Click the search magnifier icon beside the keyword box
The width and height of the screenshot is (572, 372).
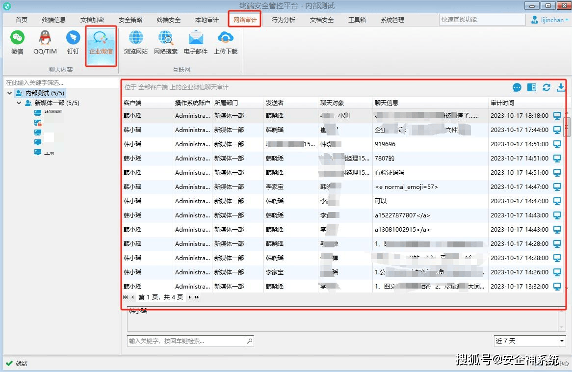point(250,341)
